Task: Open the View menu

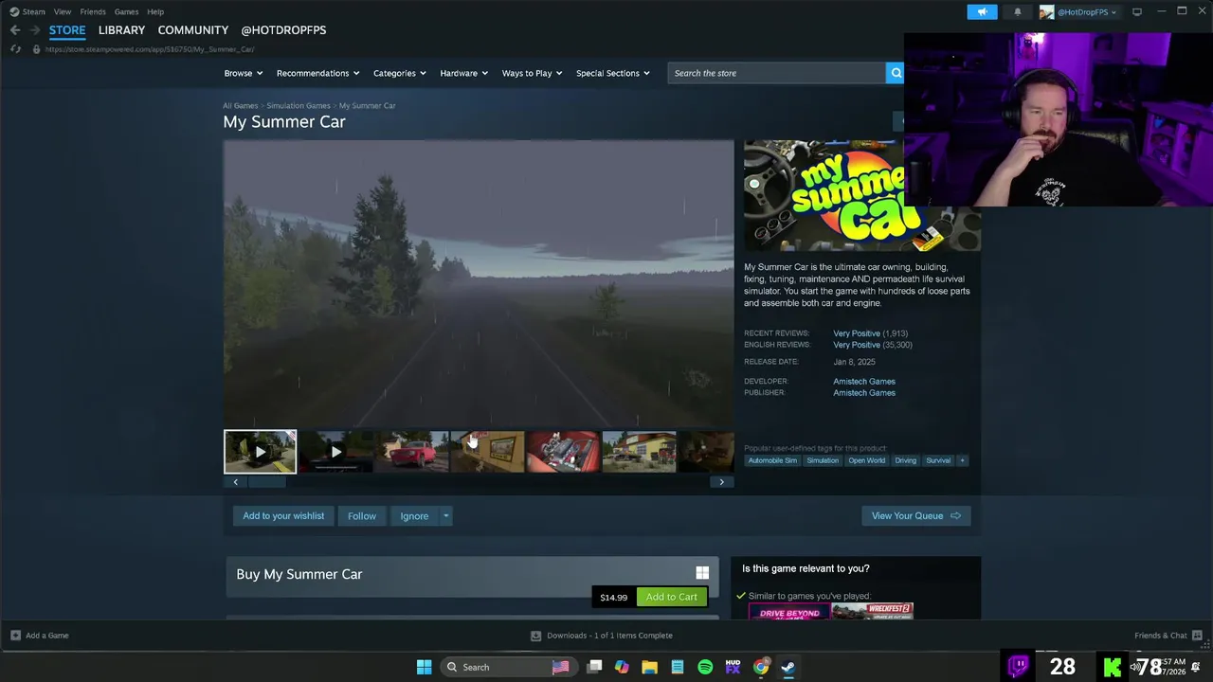Action: [x=63, y=11]
